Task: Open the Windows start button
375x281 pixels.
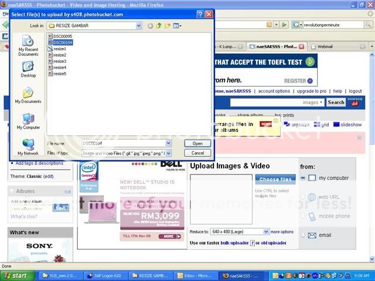Action: tap(17, 276)
